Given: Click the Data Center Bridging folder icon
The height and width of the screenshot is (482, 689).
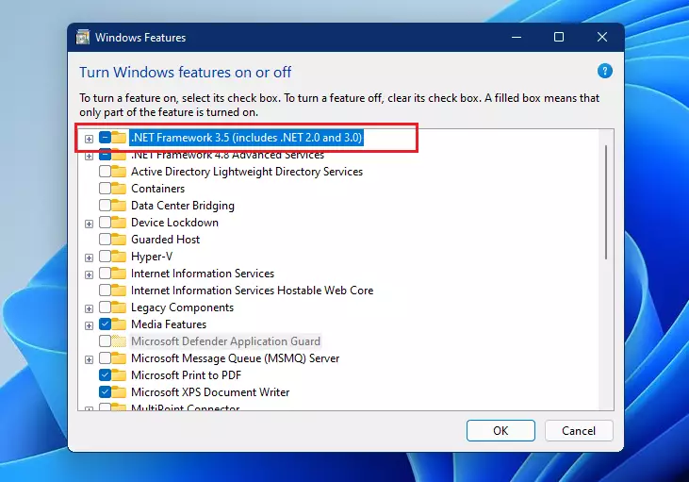Looking at the screenshot, I should [119, 206].
